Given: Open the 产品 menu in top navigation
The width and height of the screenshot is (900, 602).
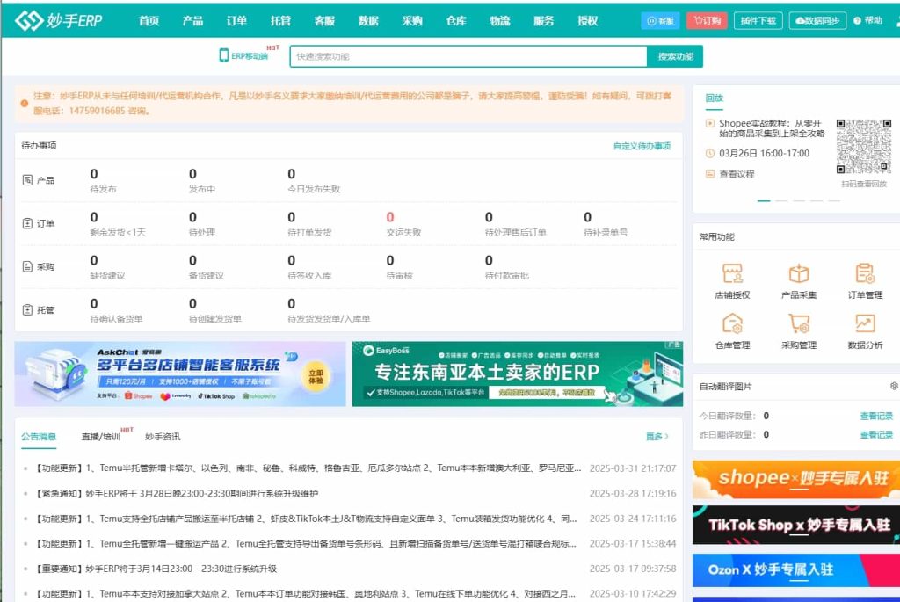Looking at the screenshot, I should pyautogui.click(x=192, y=21).
